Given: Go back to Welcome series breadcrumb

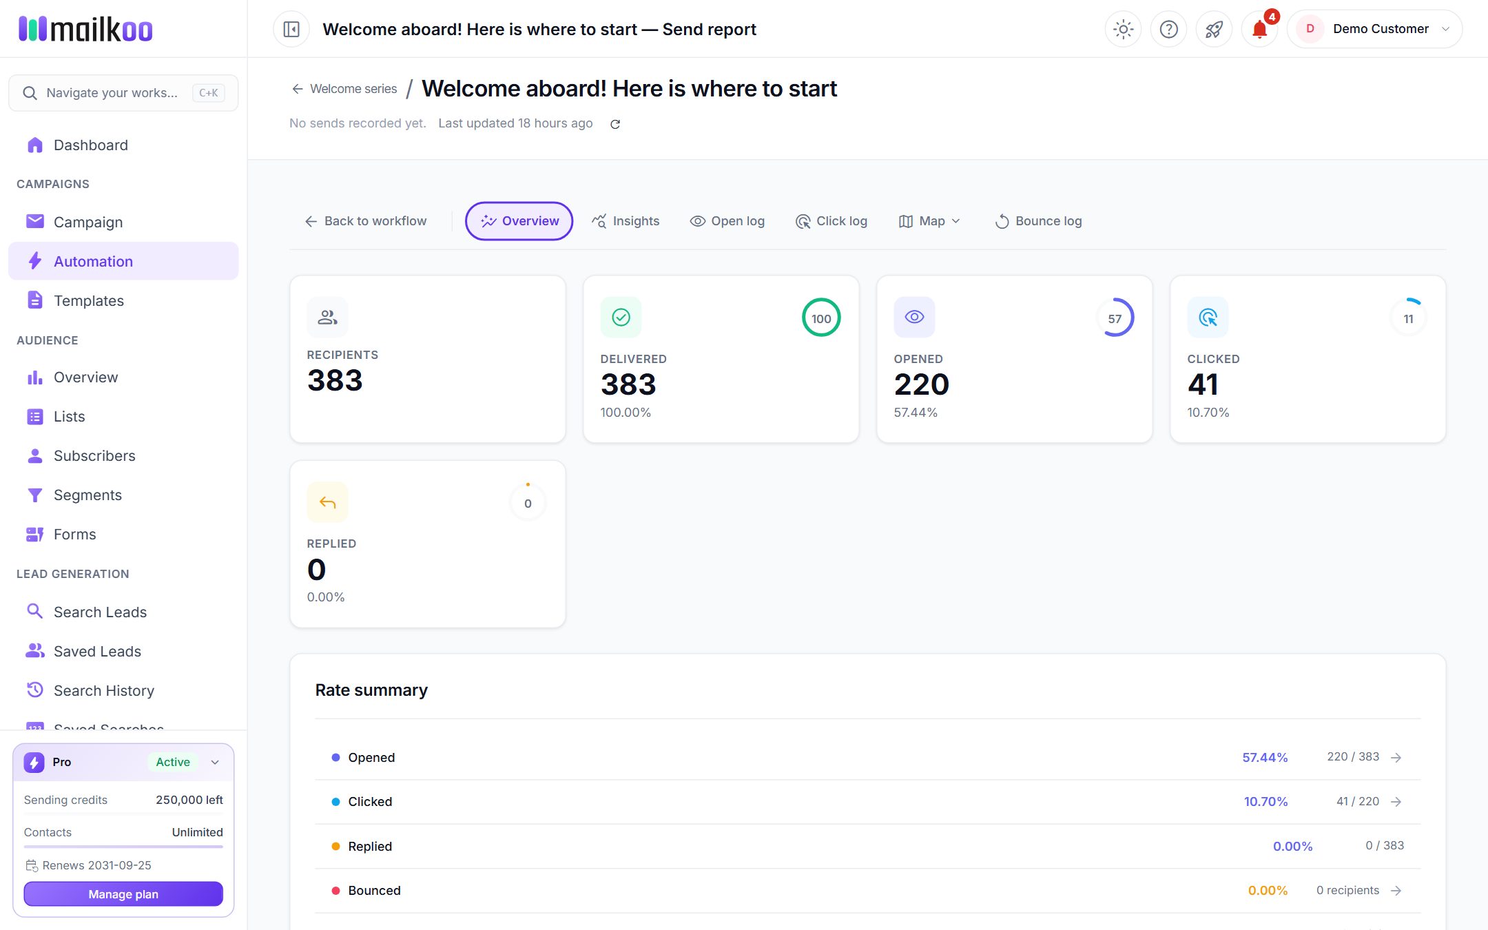Looking at the screenshot, I should click(344, 89).
